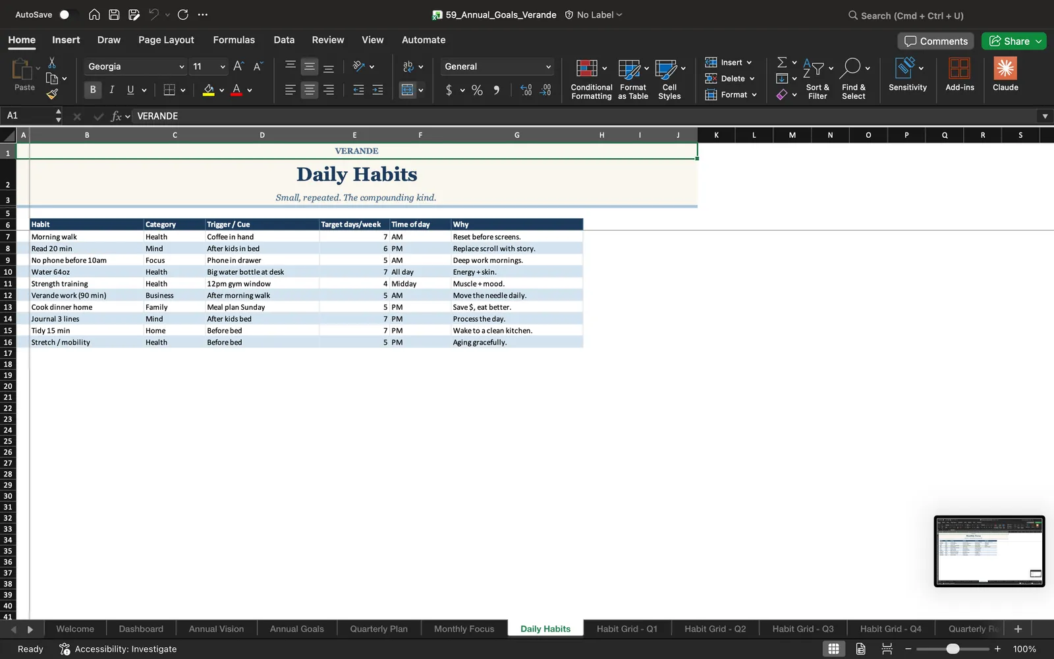Open the Formulas ribbon tab
Screen dimensions: 1054x659
click(x=234, y=40)
